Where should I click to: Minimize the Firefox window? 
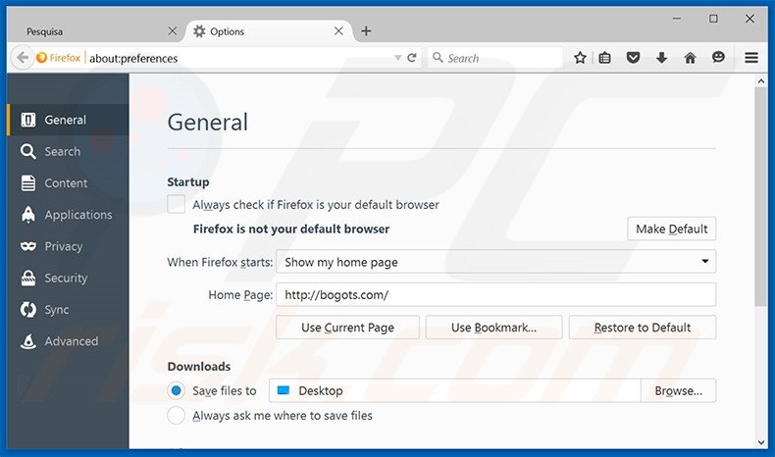click(677, 19)
